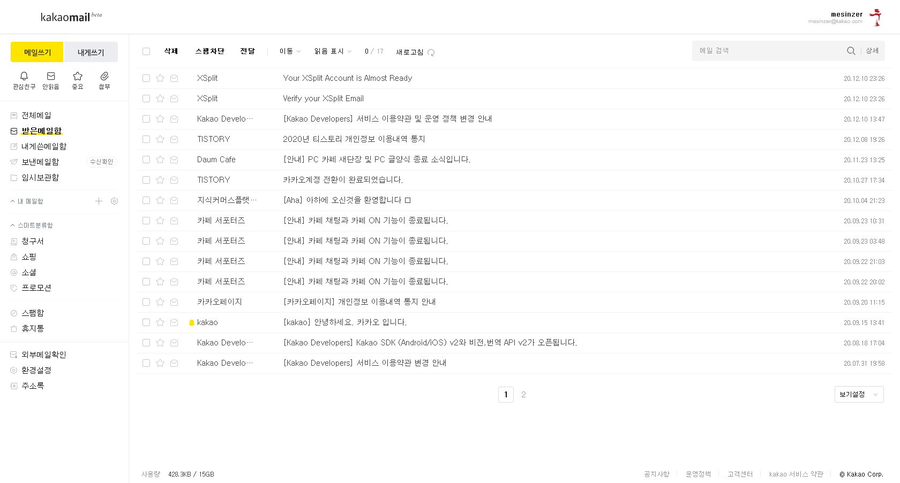Open the 고객센터 footer link

740,474
